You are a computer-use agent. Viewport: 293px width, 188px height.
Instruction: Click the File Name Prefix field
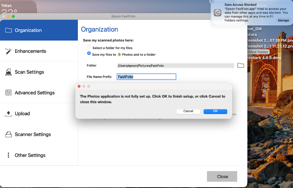coord(147,77)
